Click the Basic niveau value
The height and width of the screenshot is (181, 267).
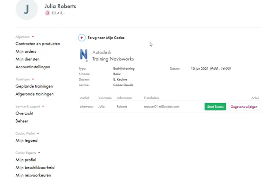(x=117, y=74)
